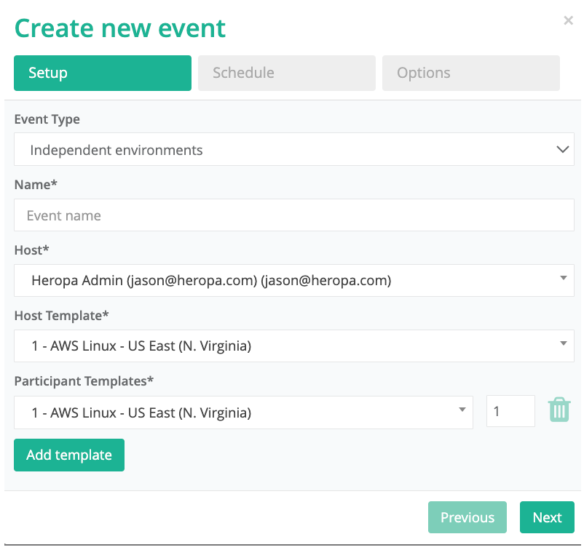Close the Create new event dialog
The width and height of the screenshot is (584, 550).
pyautogui.click(x=568, y=20)
